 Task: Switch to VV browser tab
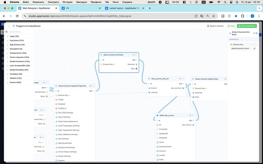tap(81, 8)
